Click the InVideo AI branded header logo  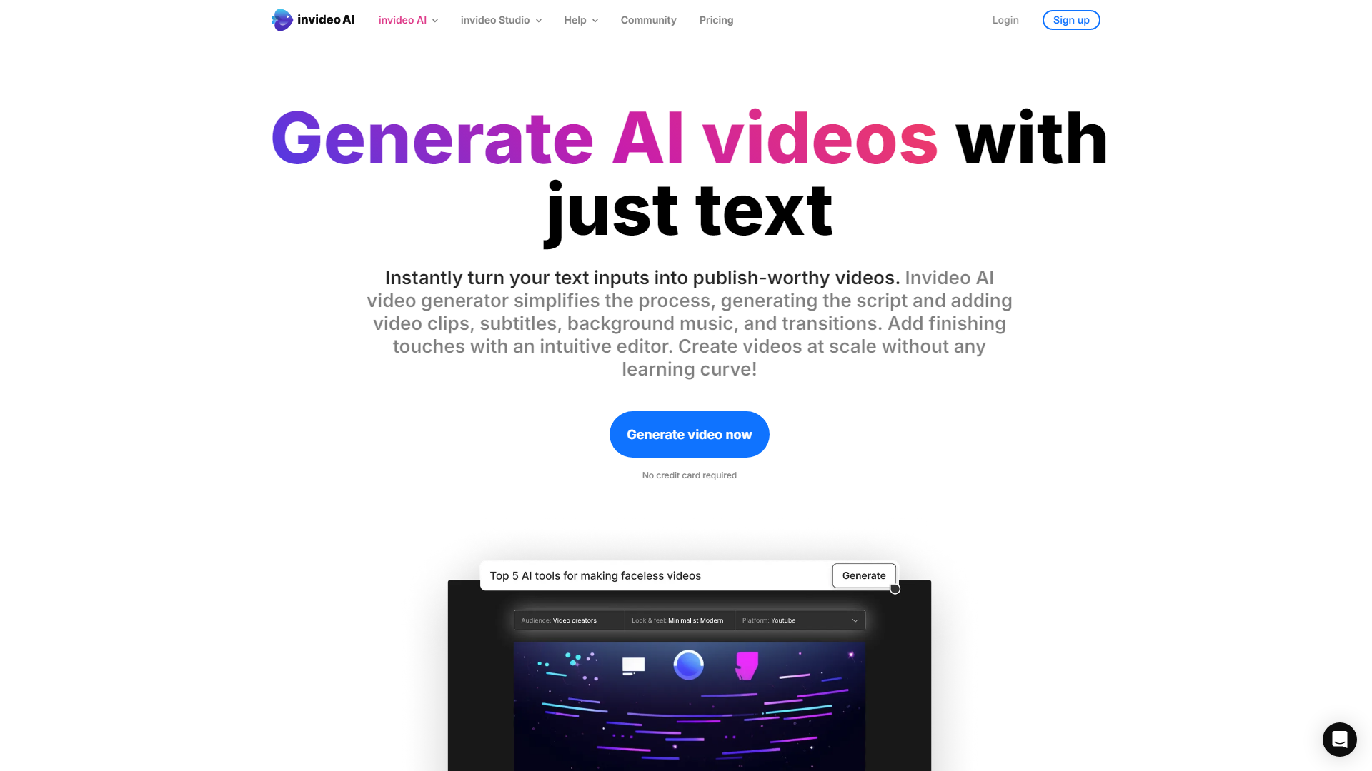point(314,20)
